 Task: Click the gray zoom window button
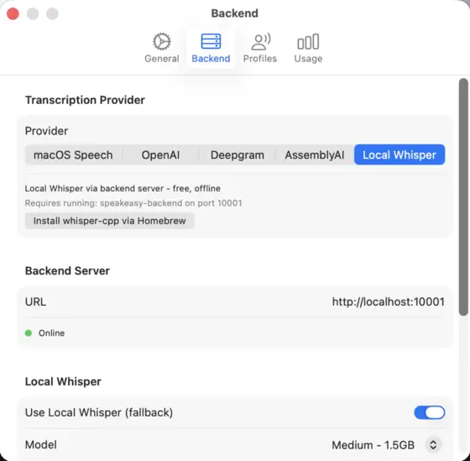point(52,13)
